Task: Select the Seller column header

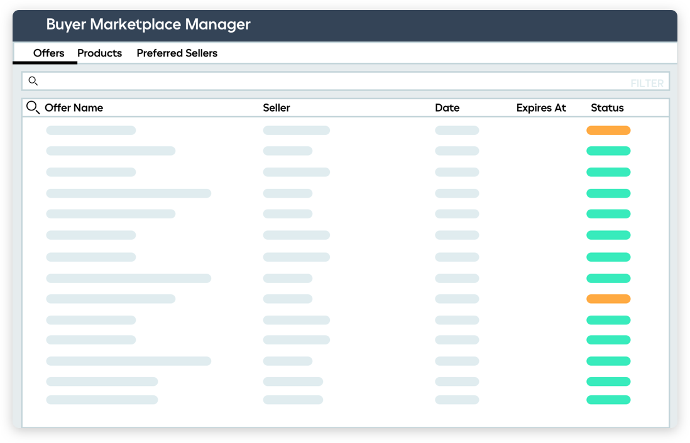Action: 276,108
